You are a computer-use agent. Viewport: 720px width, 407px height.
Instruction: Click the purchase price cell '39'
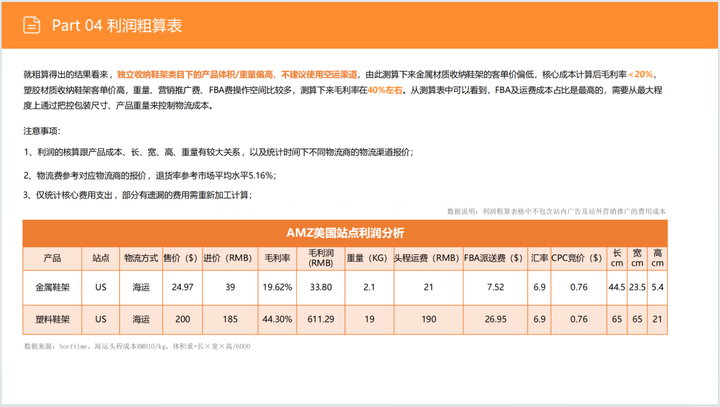point(230,287)
